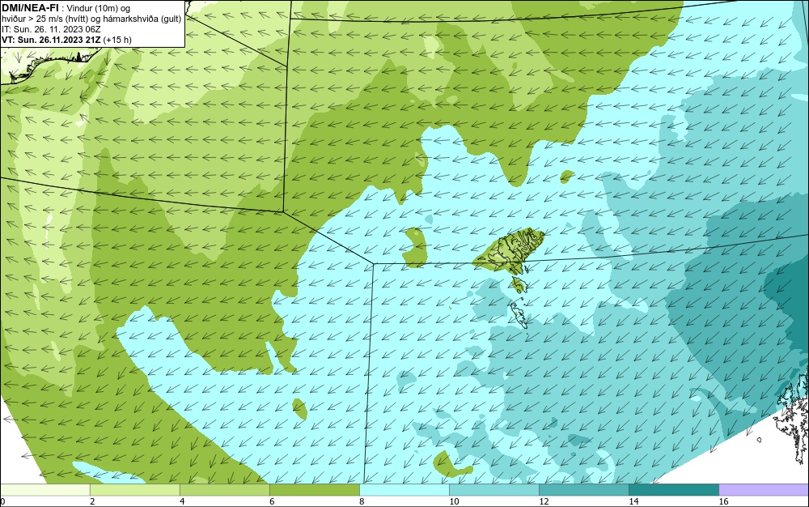
Task: Click the "IT: Sun. 26. 11. 2023 06Z" line
Action: [x=51, y=29]
